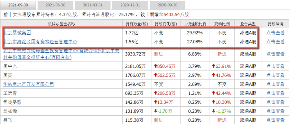Click the red 5403.54万股 increase figure
The height and width of the screenshot is (124, 290).
pyautogui.click(x=176, y=15)
